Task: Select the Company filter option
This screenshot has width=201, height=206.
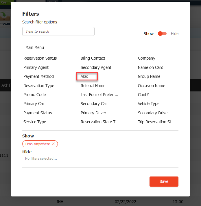Action: pos(147,58)
